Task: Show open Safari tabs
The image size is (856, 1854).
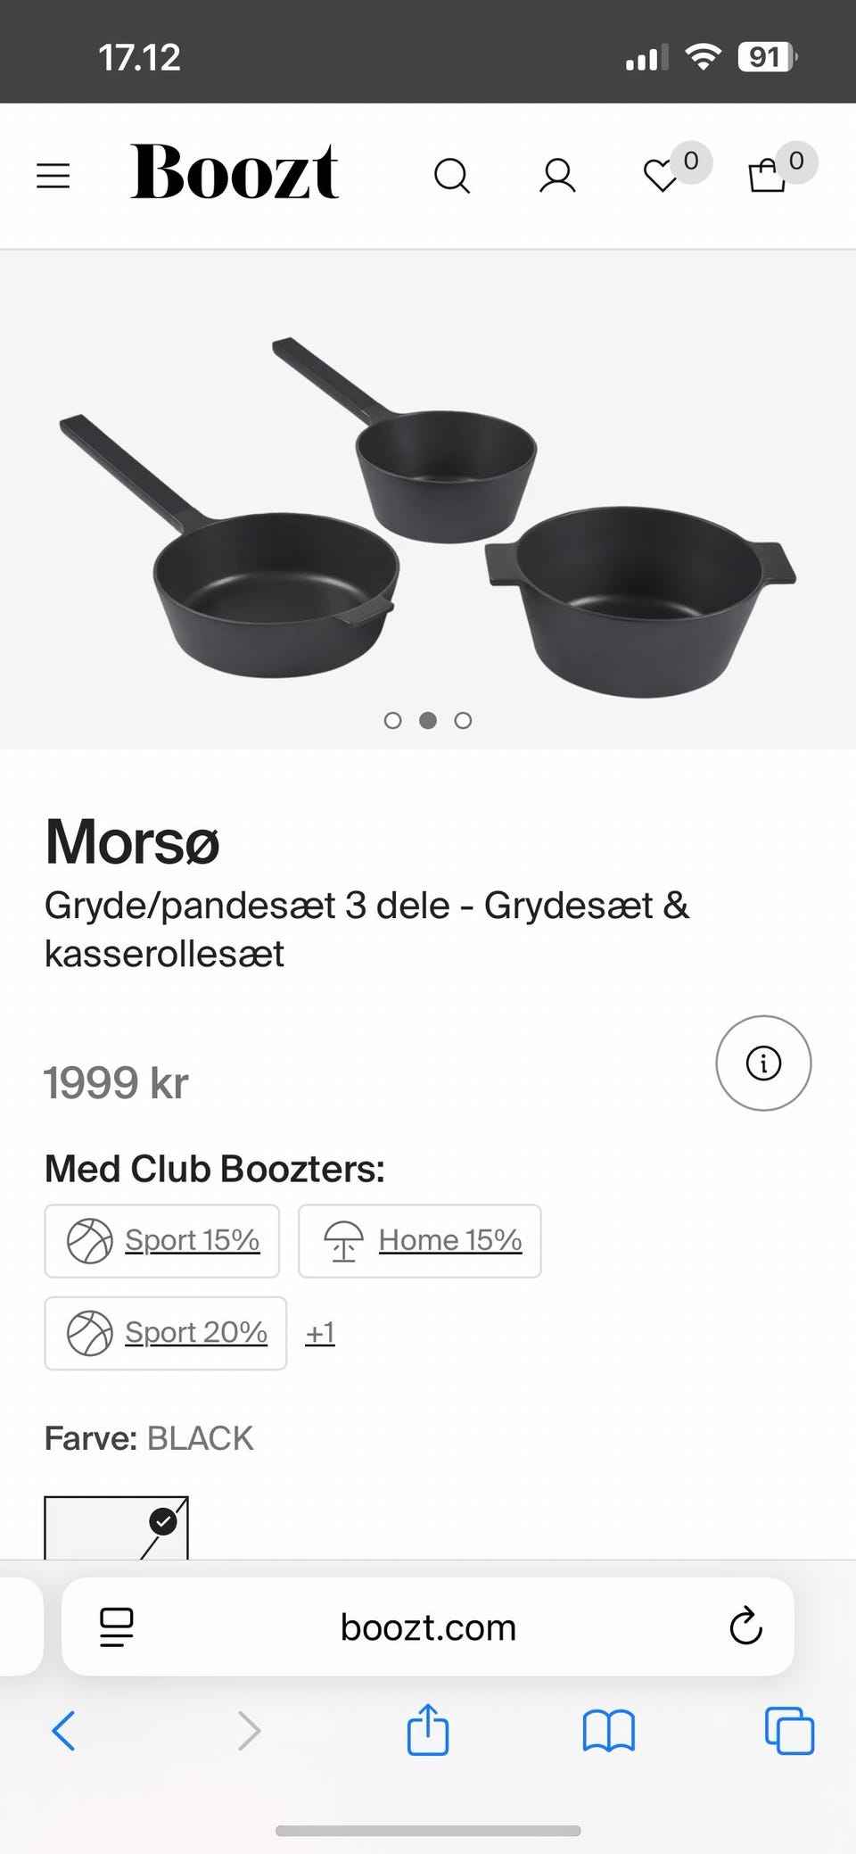Action: tap(789, 1731)
